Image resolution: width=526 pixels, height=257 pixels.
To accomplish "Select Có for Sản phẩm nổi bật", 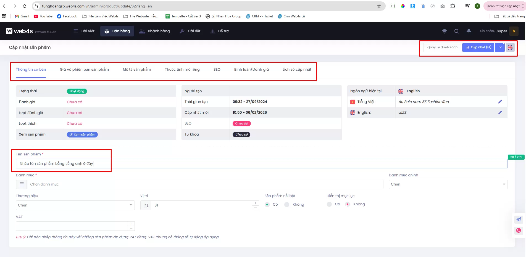I will (x=267, y=205).
